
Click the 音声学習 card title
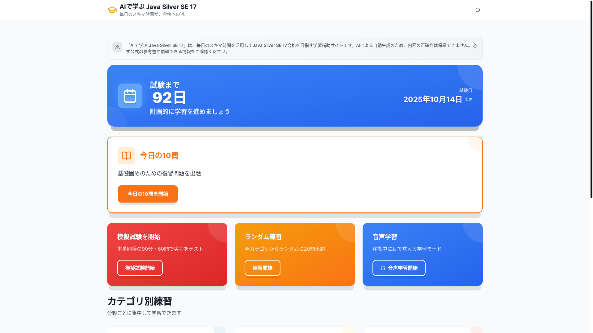[x=385, y=237]
